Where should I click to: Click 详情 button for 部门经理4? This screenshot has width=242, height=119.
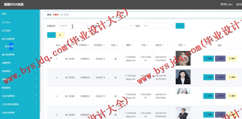pyautogui.click(x=208, y=115)
